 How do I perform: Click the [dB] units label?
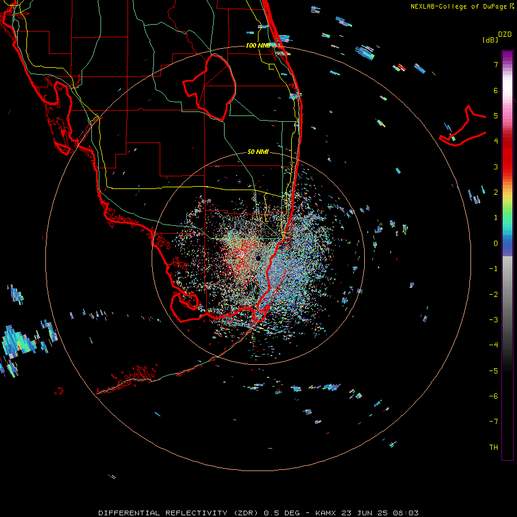tap(490, 40)
